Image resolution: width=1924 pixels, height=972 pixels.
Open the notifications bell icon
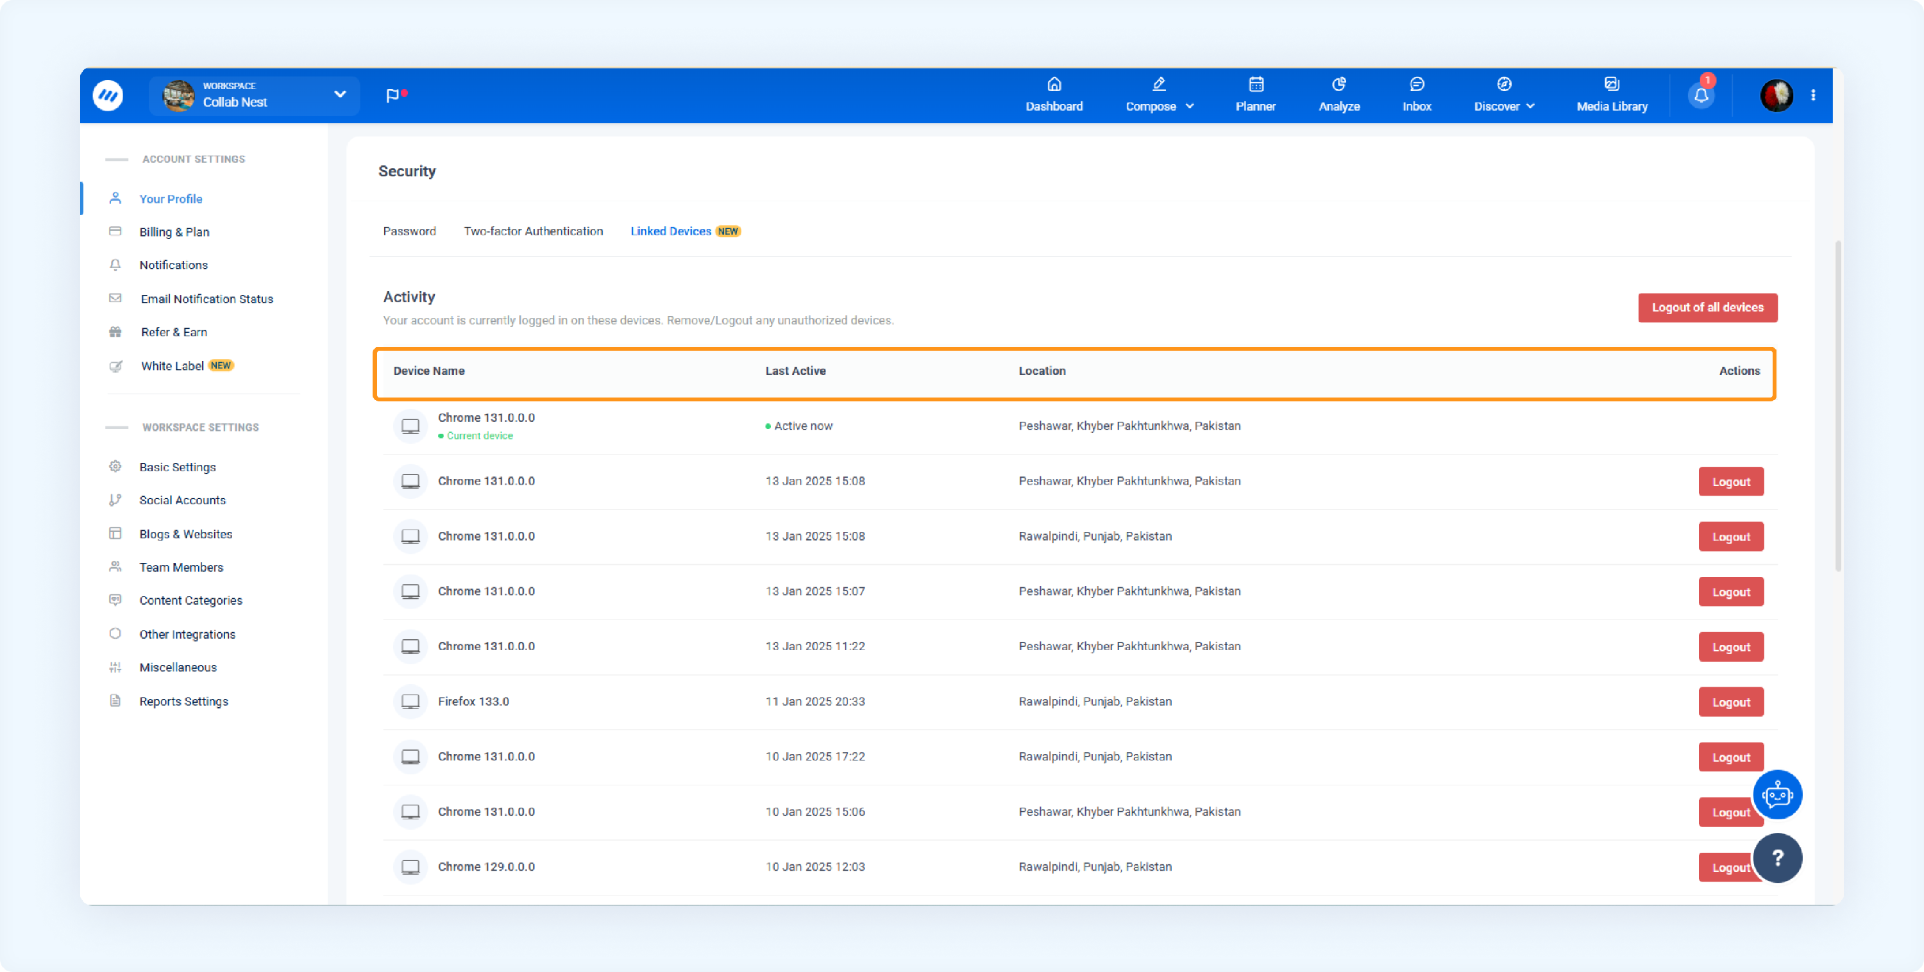pos(1701,96)
